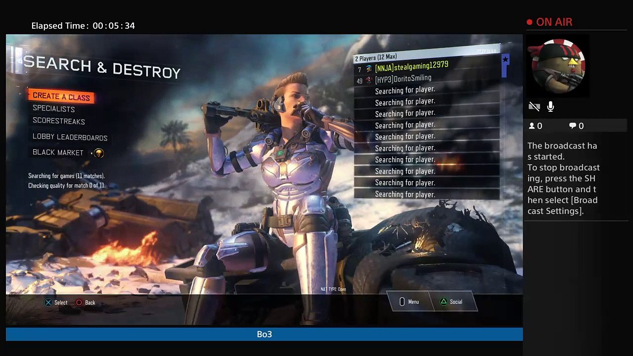633x356 pixels.
Task: Open the Scorestreaks menu entry
Action: [59, 121]
